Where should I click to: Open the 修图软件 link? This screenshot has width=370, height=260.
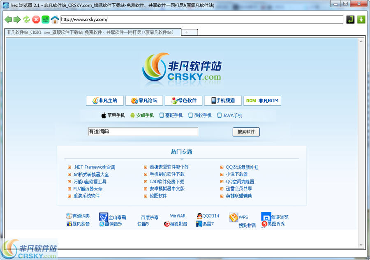pos(158,196)
